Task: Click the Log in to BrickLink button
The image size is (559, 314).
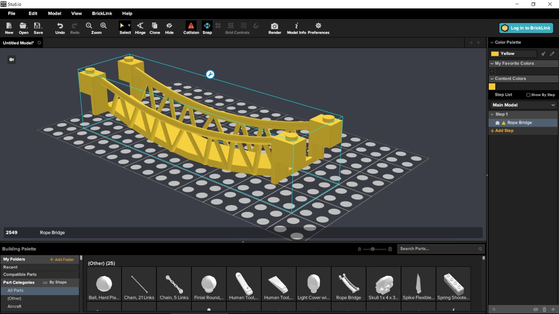Action: (x=526, y=28)
